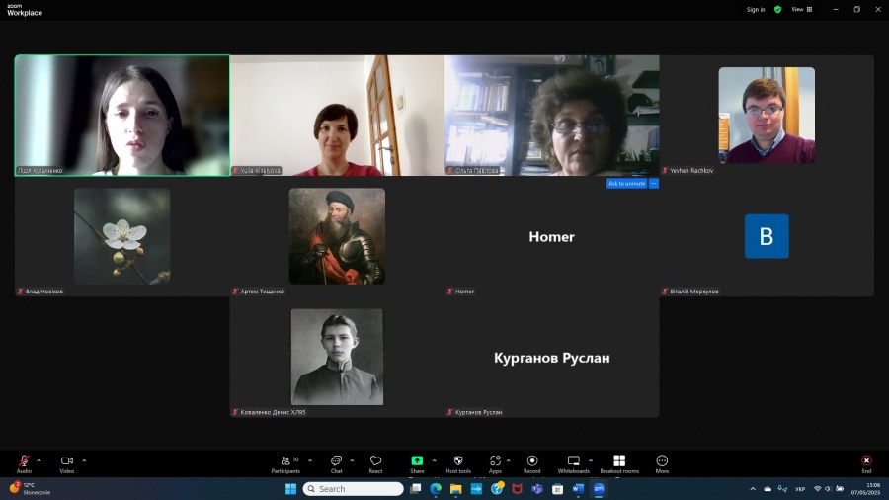Expand the arrow next to Participants

(x=310, y=460)
